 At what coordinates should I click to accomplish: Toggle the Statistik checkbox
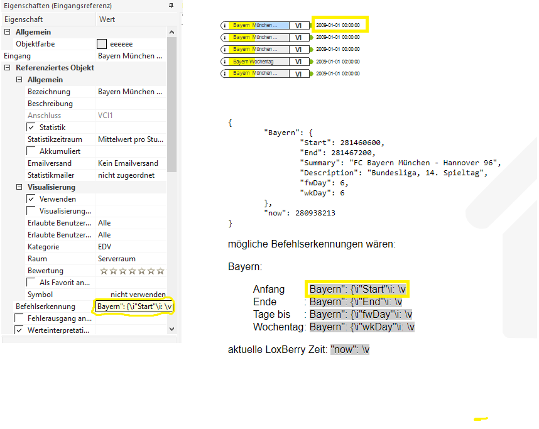coord(31,128)
